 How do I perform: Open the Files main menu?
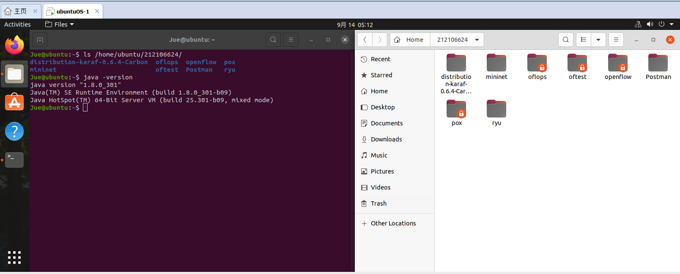click(616, 40)
